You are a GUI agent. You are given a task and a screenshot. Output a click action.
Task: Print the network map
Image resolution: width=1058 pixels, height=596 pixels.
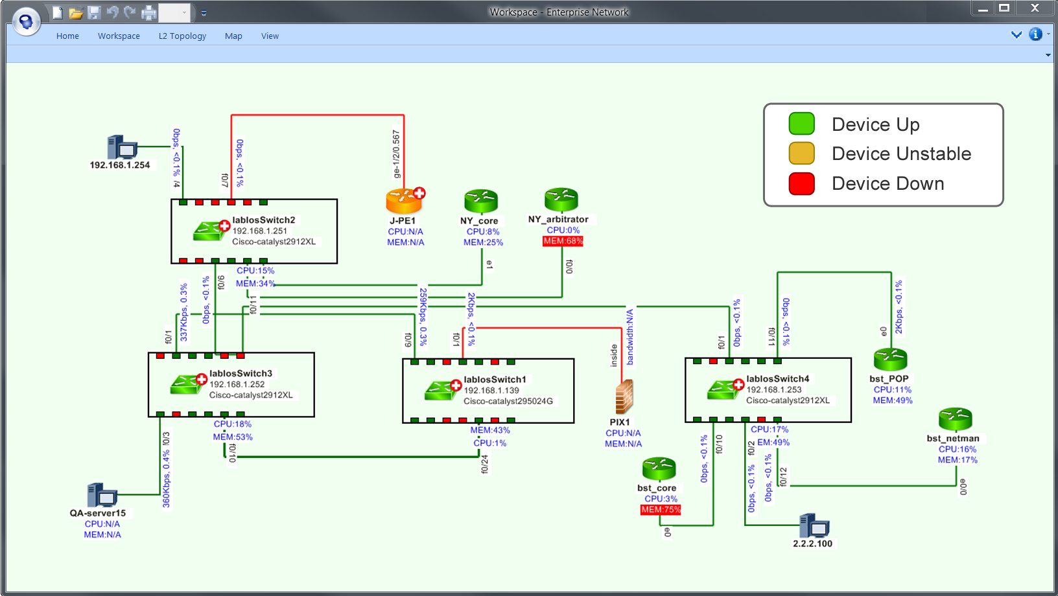coord(149,12)
